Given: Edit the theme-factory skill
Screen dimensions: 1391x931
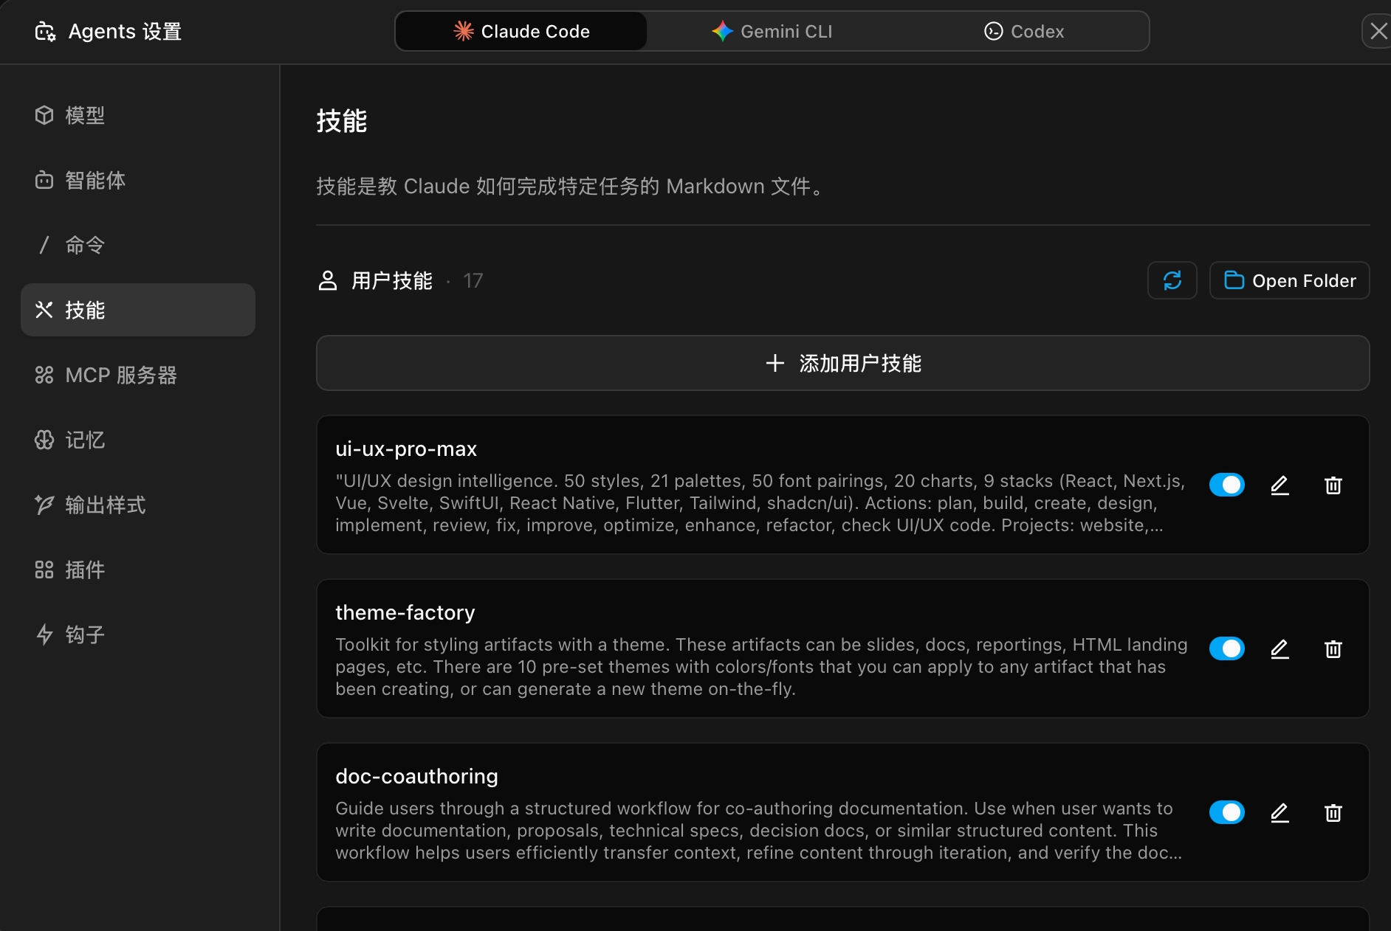Looking at the screenshot, I should coord(1280,649).
